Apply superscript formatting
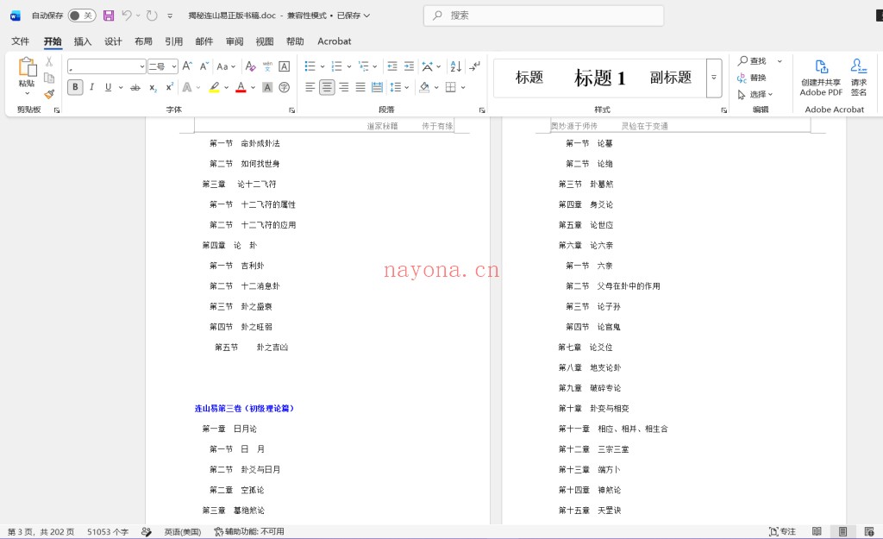This screenshot has width=883, height=539. click(169, 87)
